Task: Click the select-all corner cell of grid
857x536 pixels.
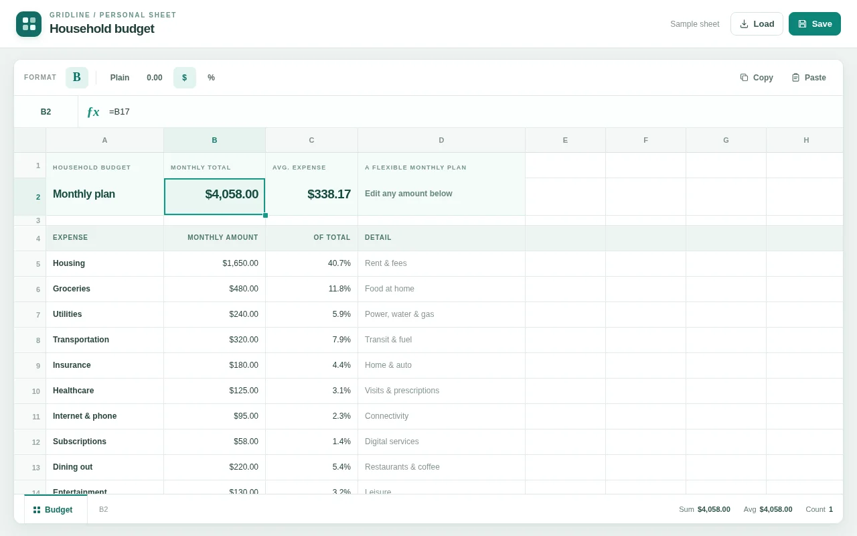Action: pyautogui.click(x=30, y=140)
